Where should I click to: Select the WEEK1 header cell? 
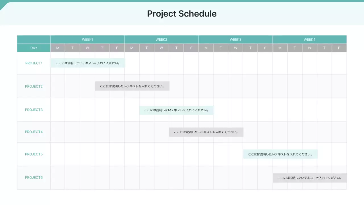click(87, 40)
